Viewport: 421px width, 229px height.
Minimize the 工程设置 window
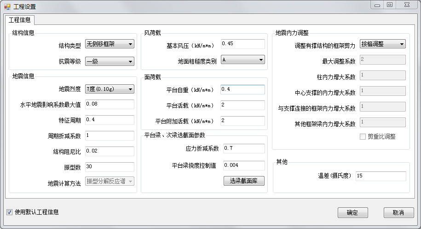click(x=377, y=5)
